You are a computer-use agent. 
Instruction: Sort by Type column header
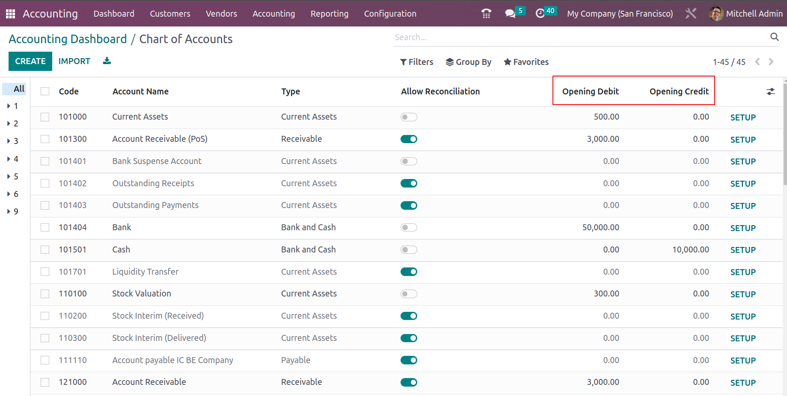pyautogui.click(x=291, y=91)
